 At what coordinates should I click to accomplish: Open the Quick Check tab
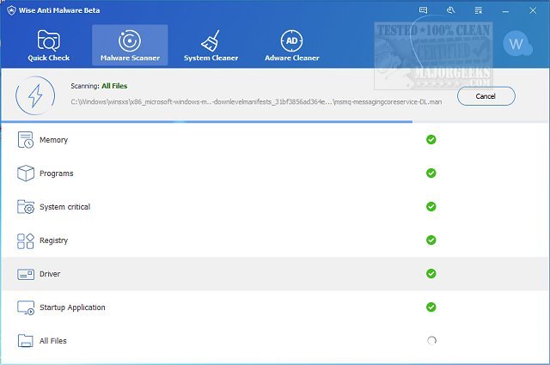(x=49, y=46)
